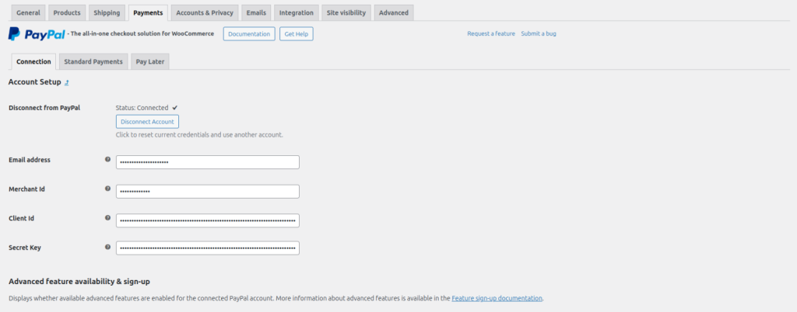The width and height of the screenshot is (797, 312).
Task: Show help tooltip for Client Id
Action: pyautogui.click(x=107, y=218)
